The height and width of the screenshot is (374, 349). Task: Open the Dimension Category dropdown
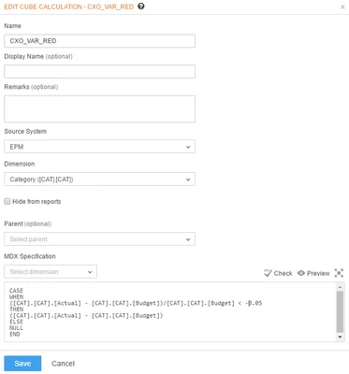point(100,180)
